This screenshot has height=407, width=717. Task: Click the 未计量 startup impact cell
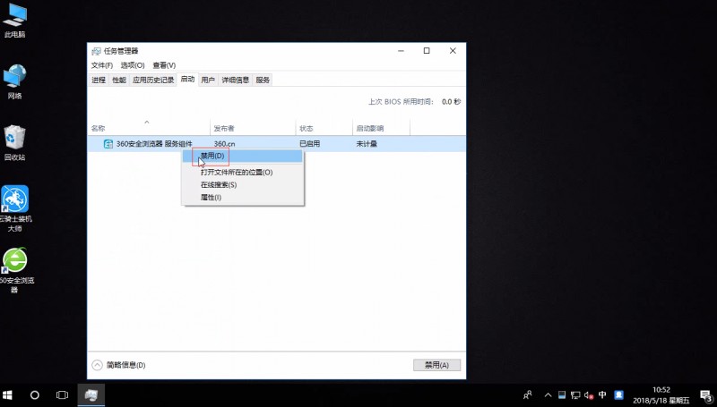click(367, 144)
